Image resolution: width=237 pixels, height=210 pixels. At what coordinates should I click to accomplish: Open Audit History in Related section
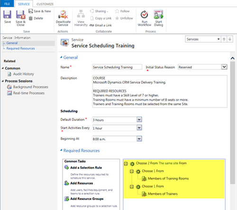[x=23, y=74]
